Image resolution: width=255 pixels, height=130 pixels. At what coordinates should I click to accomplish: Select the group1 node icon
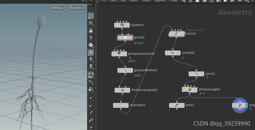125,38
